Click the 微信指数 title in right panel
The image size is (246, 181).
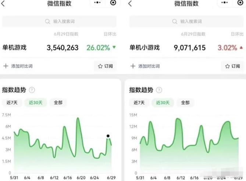pyautogui.click(x=186, y=3)
